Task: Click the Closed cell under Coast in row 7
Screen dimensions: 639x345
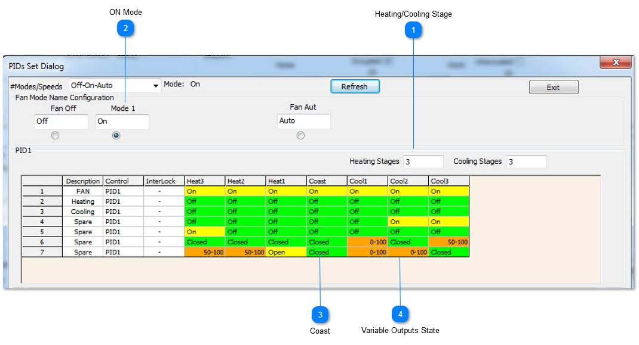Action: pos(327,252)
